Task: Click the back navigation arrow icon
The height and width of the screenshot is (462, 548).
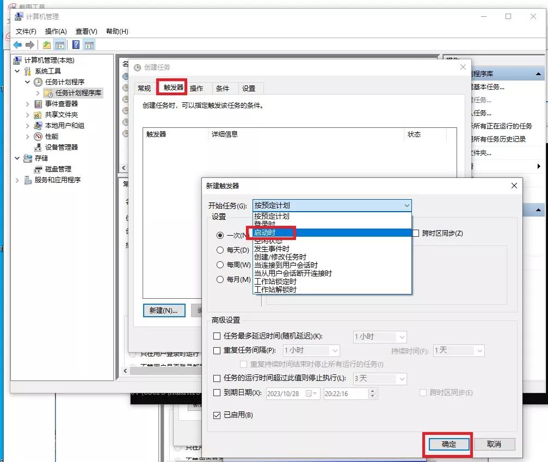Action: coord(18,45)
